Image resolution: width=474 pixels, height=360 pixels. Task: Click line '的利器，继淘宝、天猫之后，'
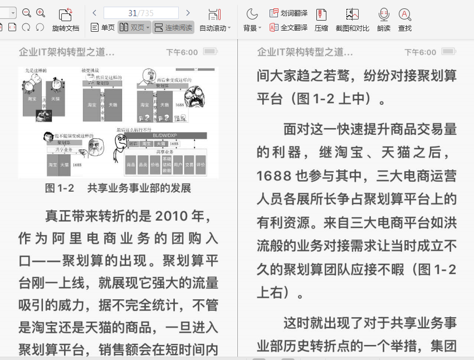coord(354,152)
